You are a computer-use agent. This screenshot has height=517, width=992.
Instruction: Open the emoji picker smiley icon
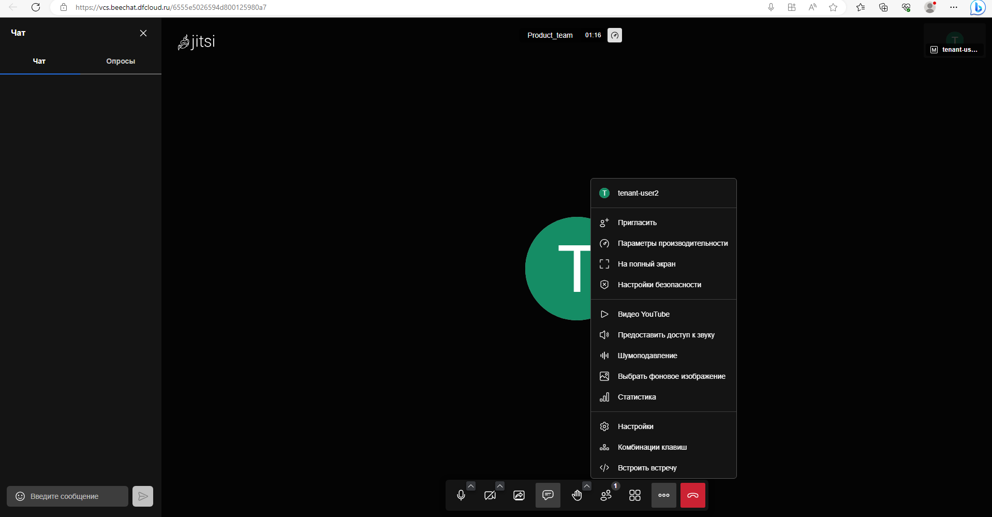point(20,496)
